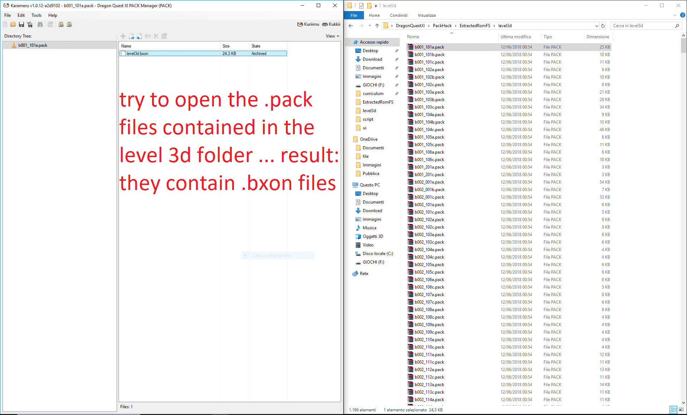Image resolution: width=687 pixels, height=415 pixels.
Task: Click the DragonQuestXI breadcrumb in the address bar
Action: point(410,26)
